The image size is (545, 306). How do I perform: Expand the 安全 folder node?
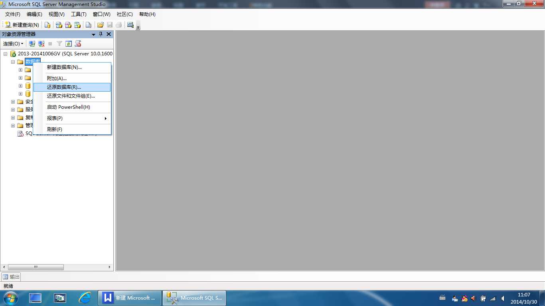tap(13, 102)
